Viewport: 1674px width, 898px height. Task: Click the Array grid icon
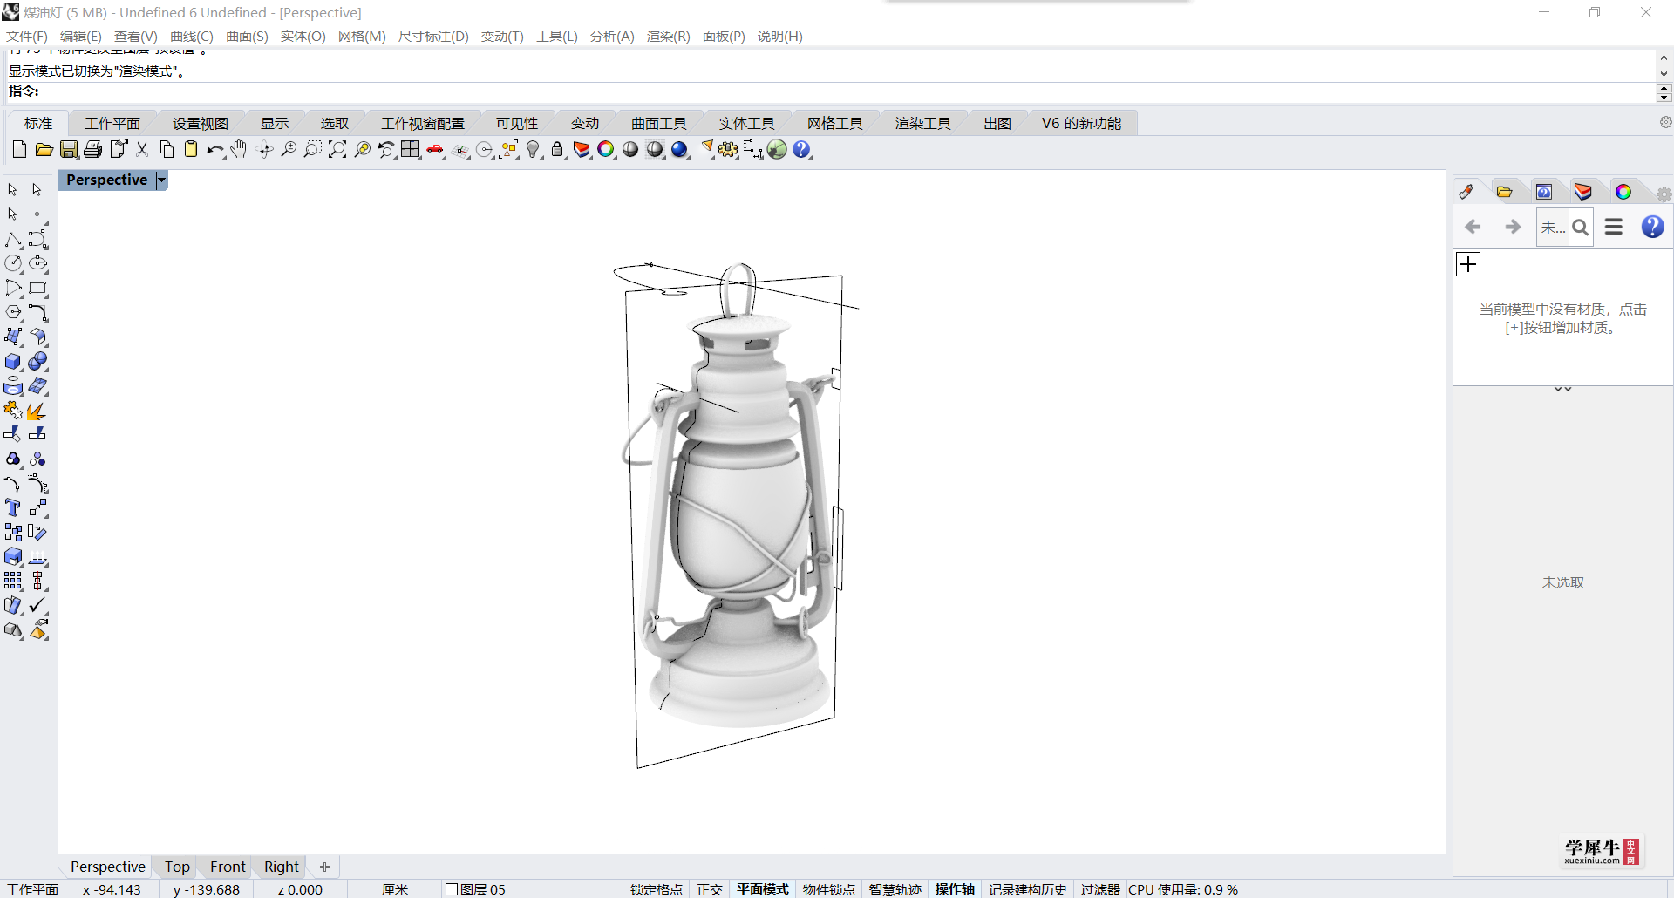coord(14,581)
